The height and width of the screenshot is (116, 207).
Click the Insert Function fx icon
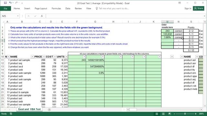pos(42,16)
